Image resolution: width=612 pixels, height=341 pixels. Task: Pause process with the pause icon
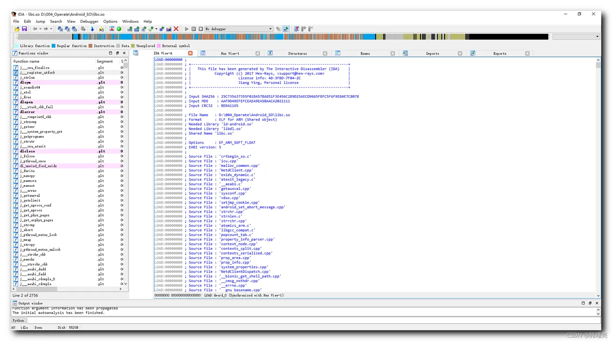194,29
